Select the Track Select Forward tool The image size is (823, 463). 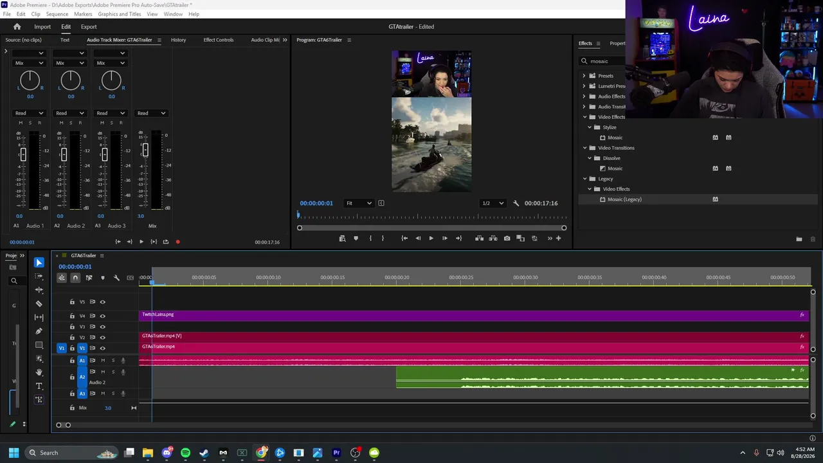pyautogui.click(x=39, y=277)
